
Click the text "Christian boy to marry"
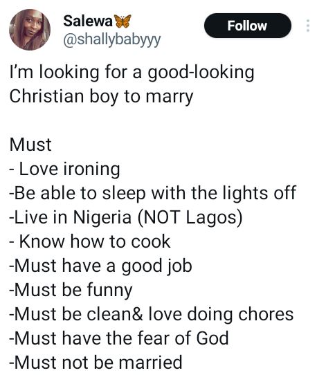[102, 97]
